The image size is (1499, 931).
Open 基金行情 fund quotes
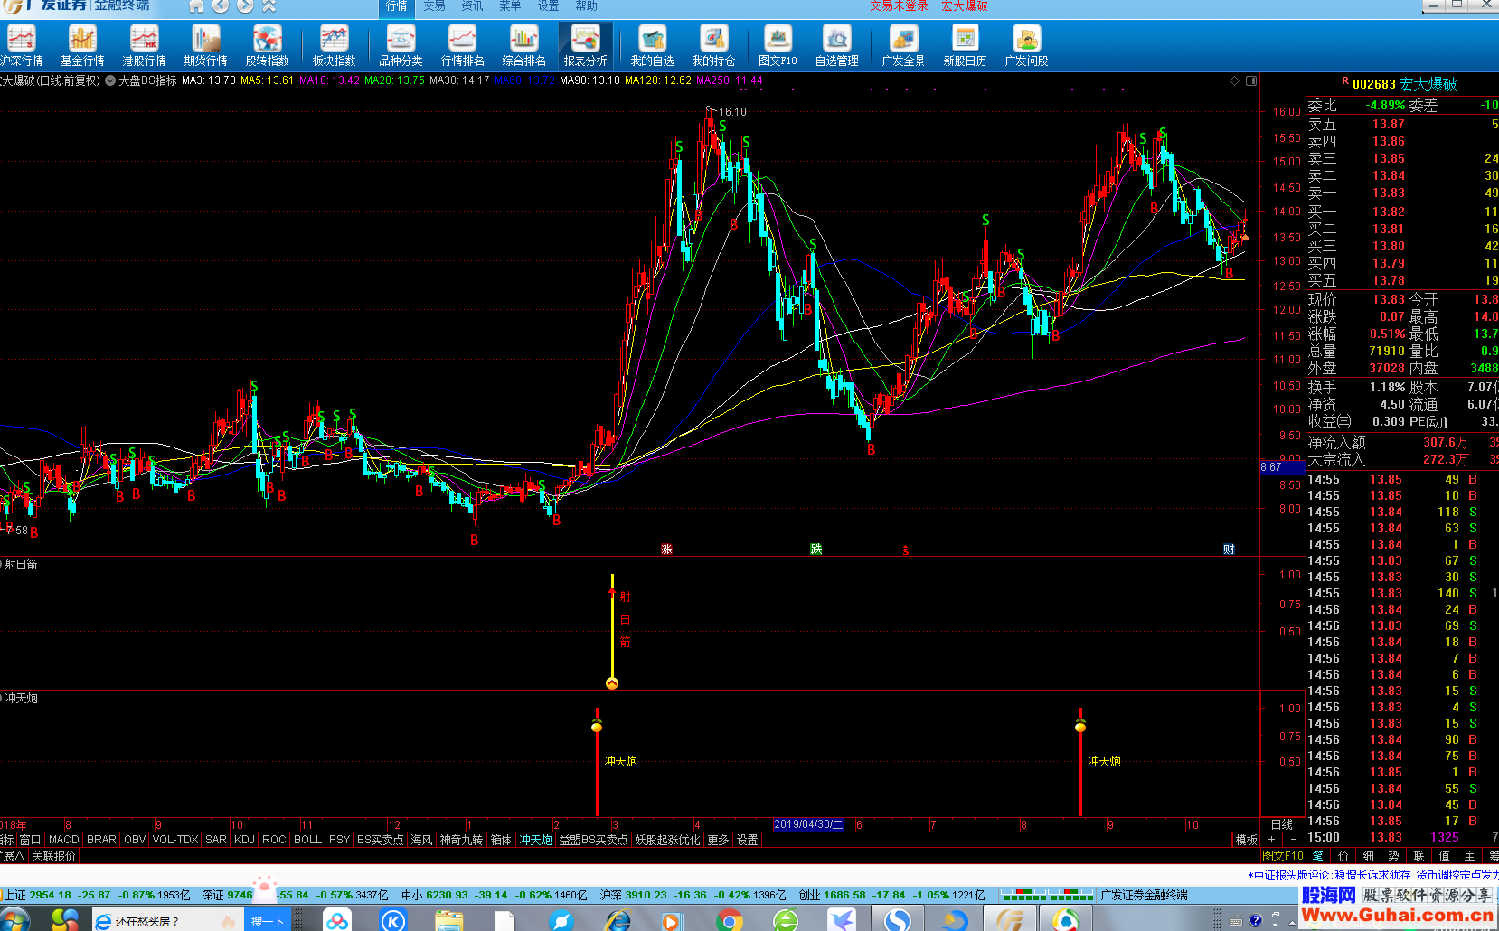point(82,46)
